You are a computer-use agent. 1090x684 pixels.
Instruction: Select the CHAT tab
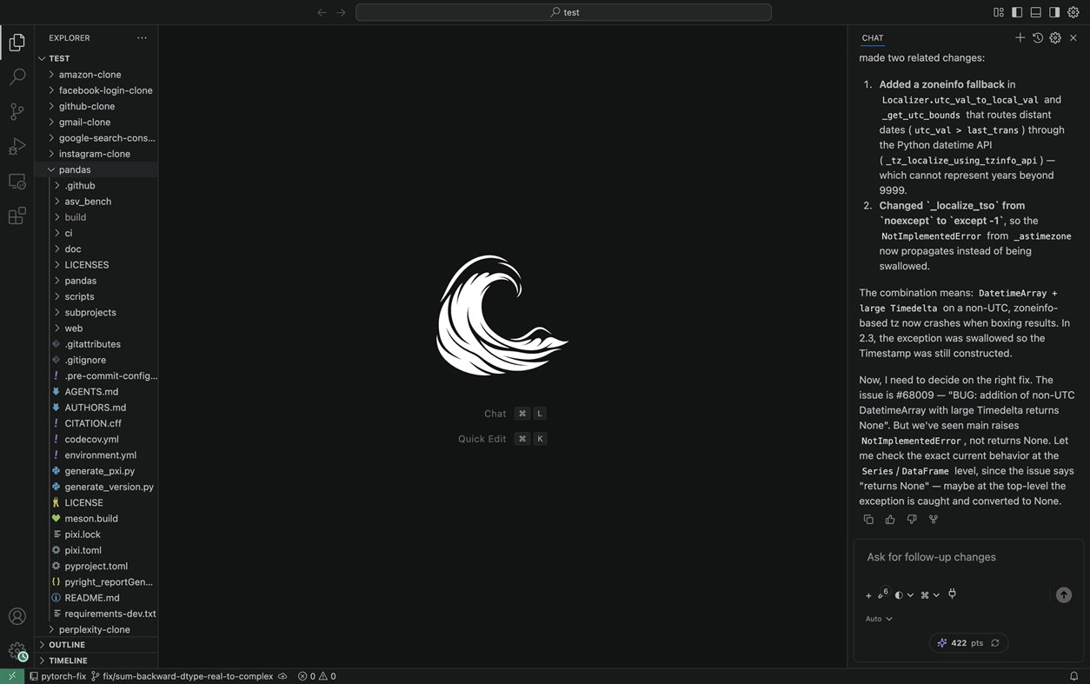click(x=873, y=38)
